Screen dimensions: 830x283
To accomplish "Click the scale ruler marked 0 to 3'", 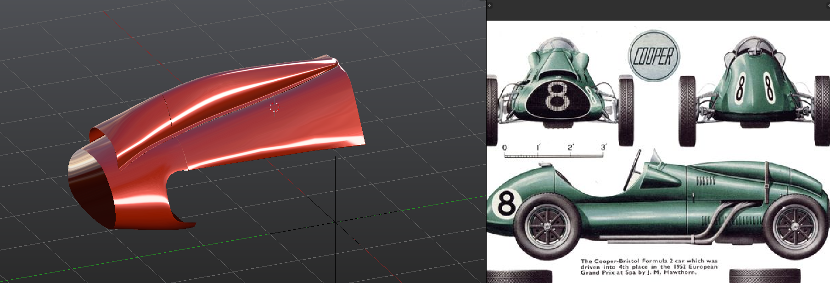I will (555, 151).
